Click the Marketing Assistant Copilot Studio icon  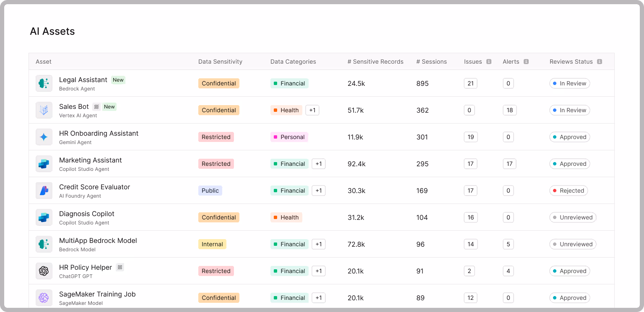pos(44,164)
